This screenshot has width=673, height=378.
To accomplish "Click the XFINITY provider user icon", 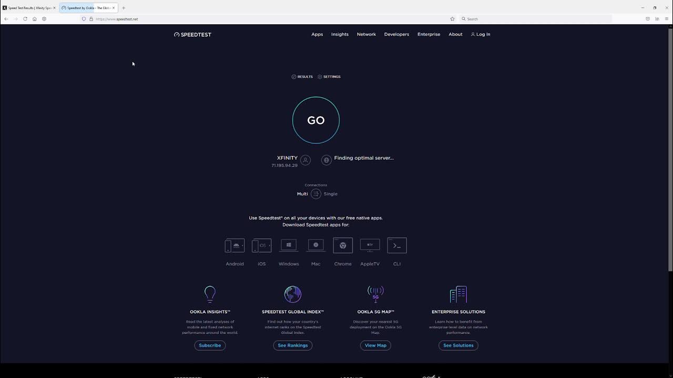I will coord(305,160).
